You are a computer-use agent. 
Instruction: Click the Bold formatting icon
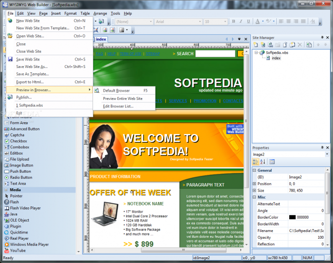(234, 21)
